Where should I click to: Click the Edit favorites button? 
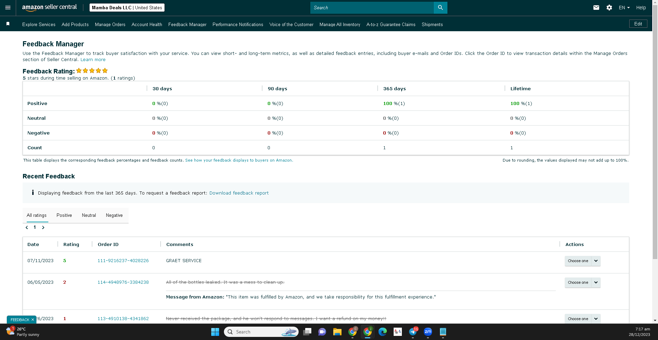(638, 24)
